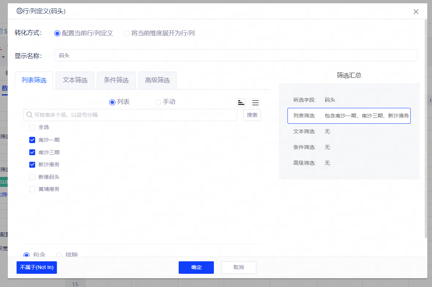Switch to the 文本筛选 tab
Image resolution: width=432 pixels, height=287 pixels.
tap(75, 80)
